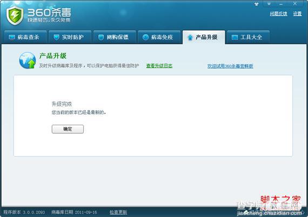The width and height of the screenshot is (308, 217).
Task: Select the 产品升级 tab
Action: click(x=204, y=37)
